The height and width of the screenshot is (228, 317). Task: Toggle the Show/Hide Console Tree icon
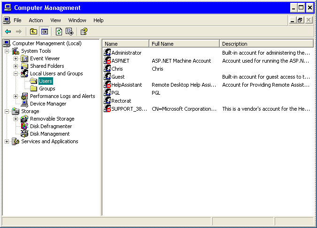coord(45,32)
